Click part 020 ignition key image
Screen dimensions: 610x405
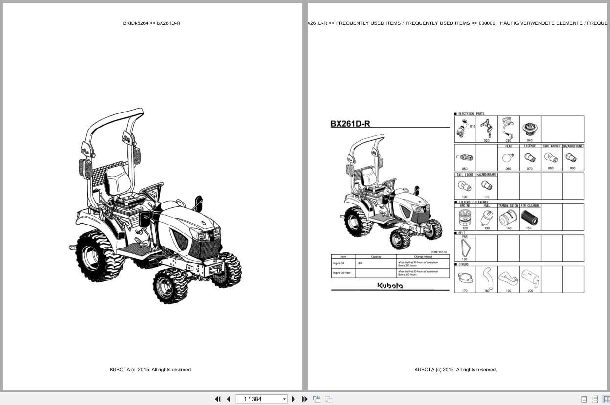pos(485,128)
